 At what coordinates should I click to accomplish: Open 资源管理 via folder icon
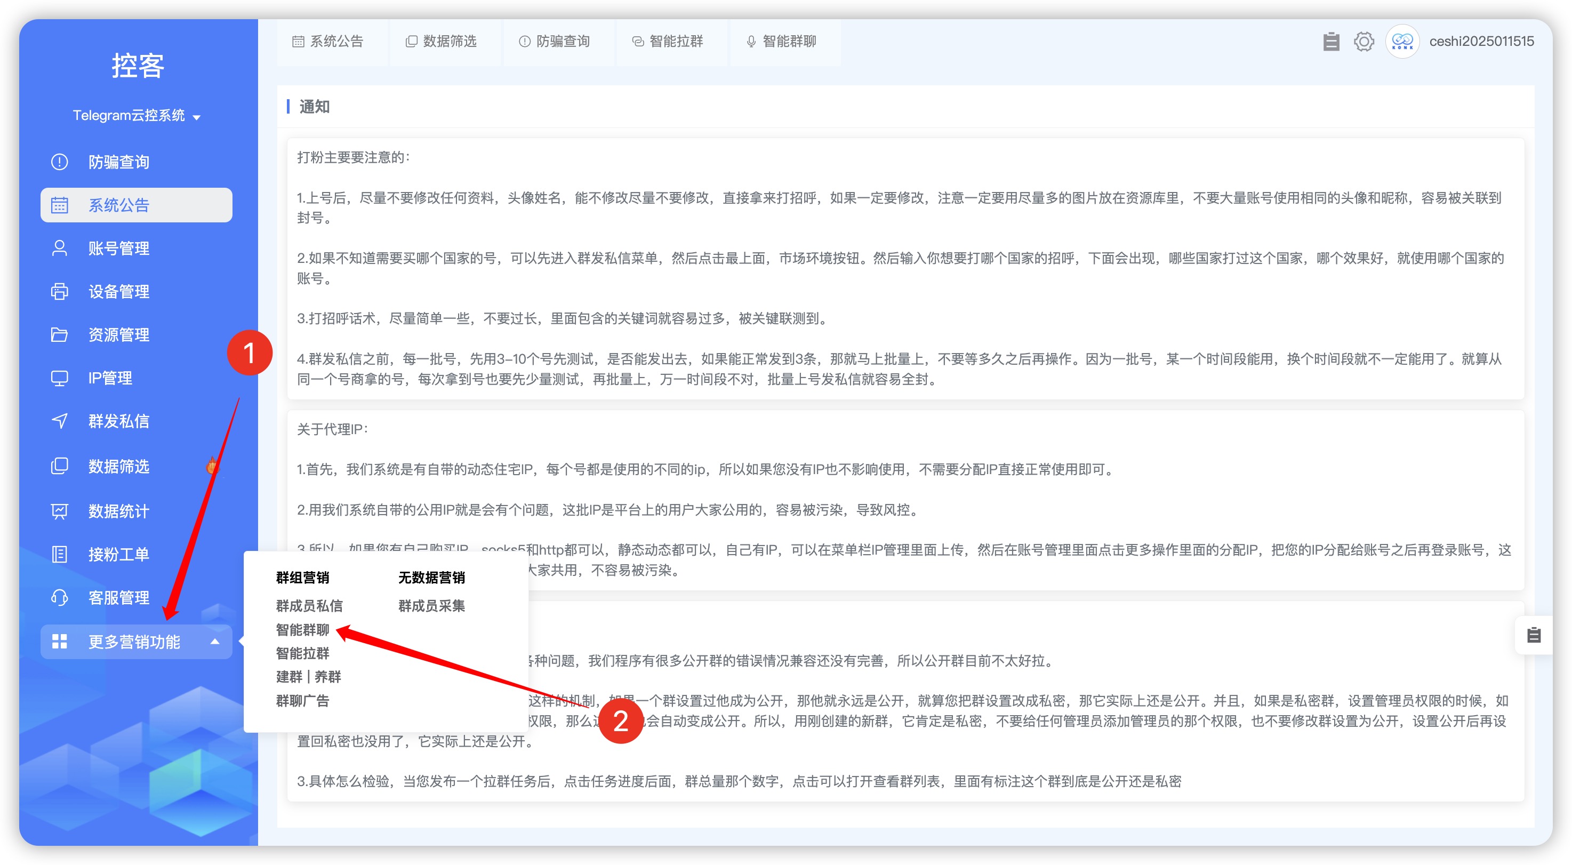point(59,334)
